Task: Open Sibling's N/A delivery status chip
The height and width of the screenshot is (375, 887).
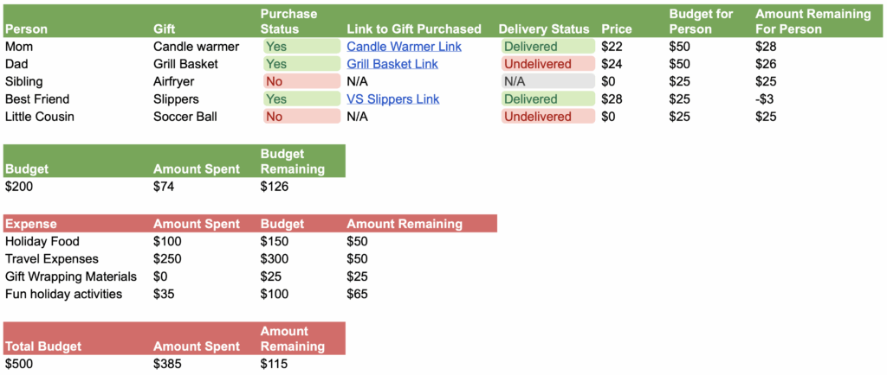Action: (x=547, y=81)
